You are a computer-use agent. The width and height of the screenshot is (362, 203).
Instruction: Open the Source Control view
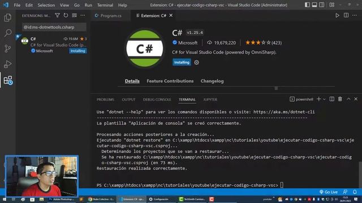point(7,48)
